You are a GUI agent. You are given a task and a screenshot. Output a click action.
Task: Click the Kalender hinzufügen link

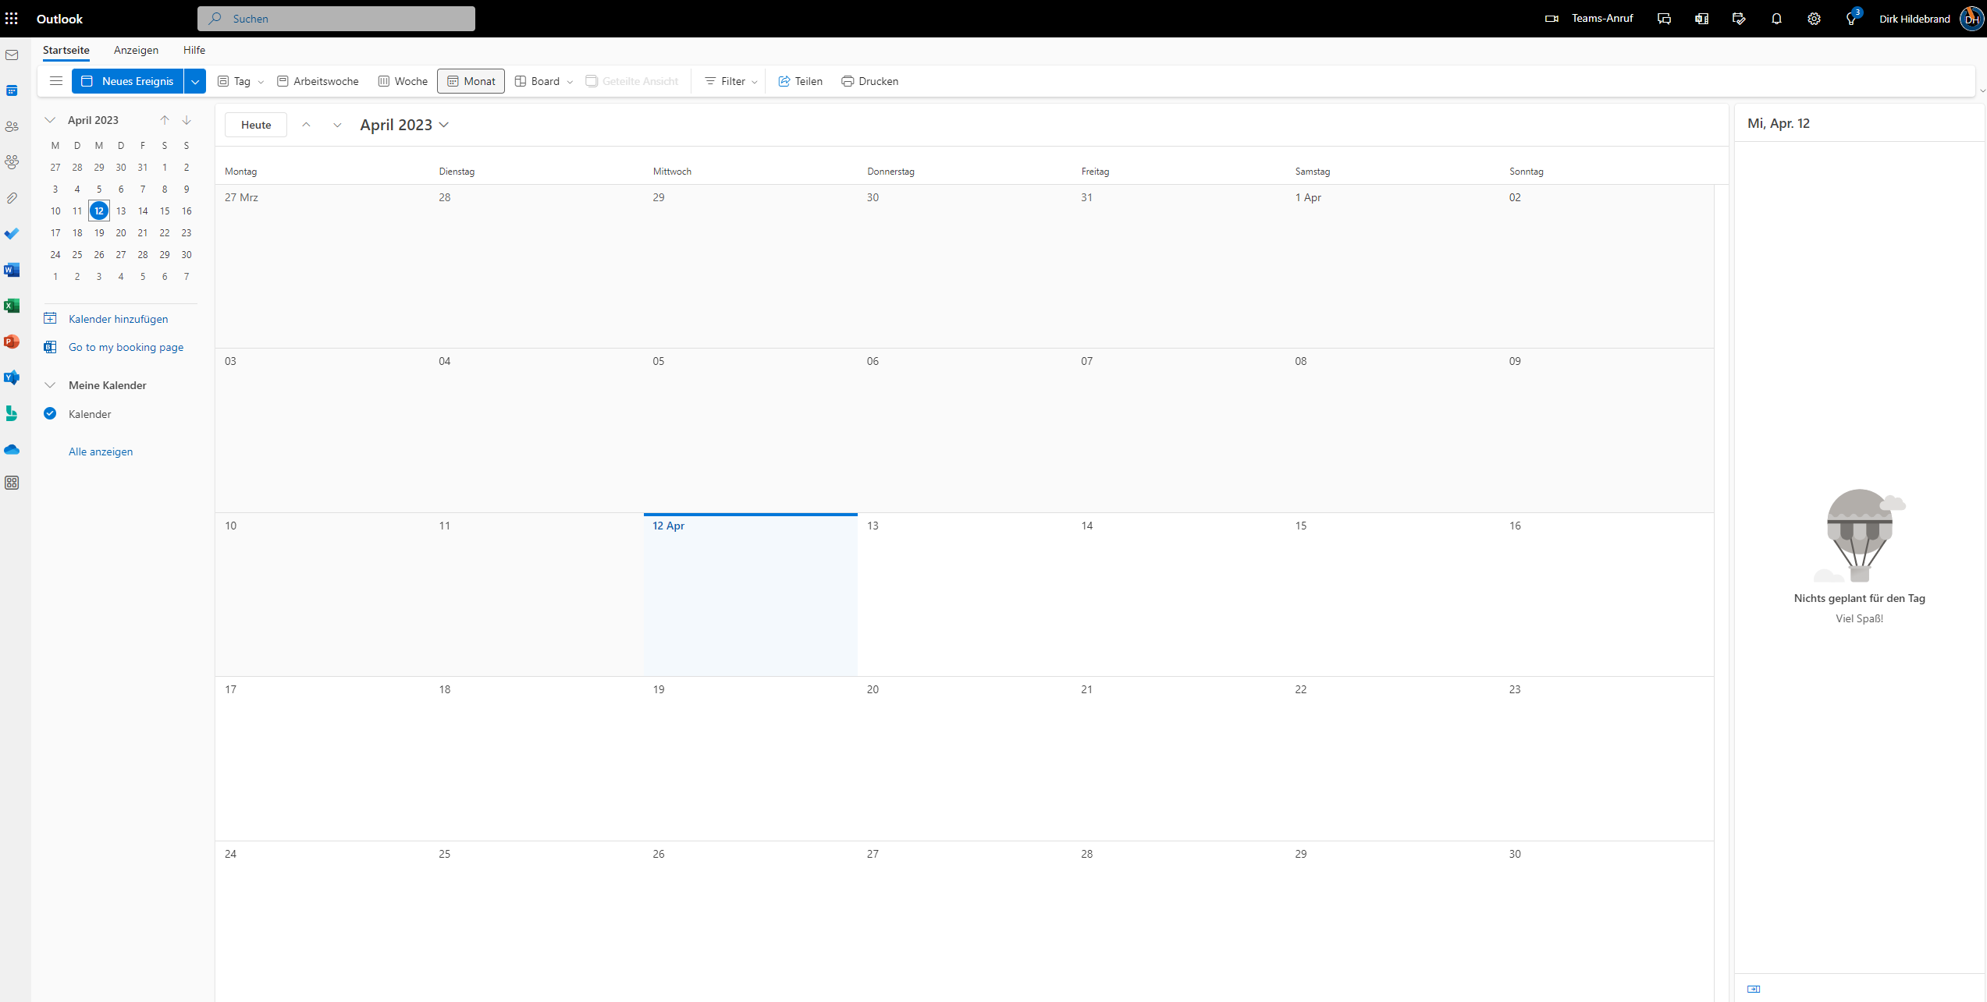(118, 319)
